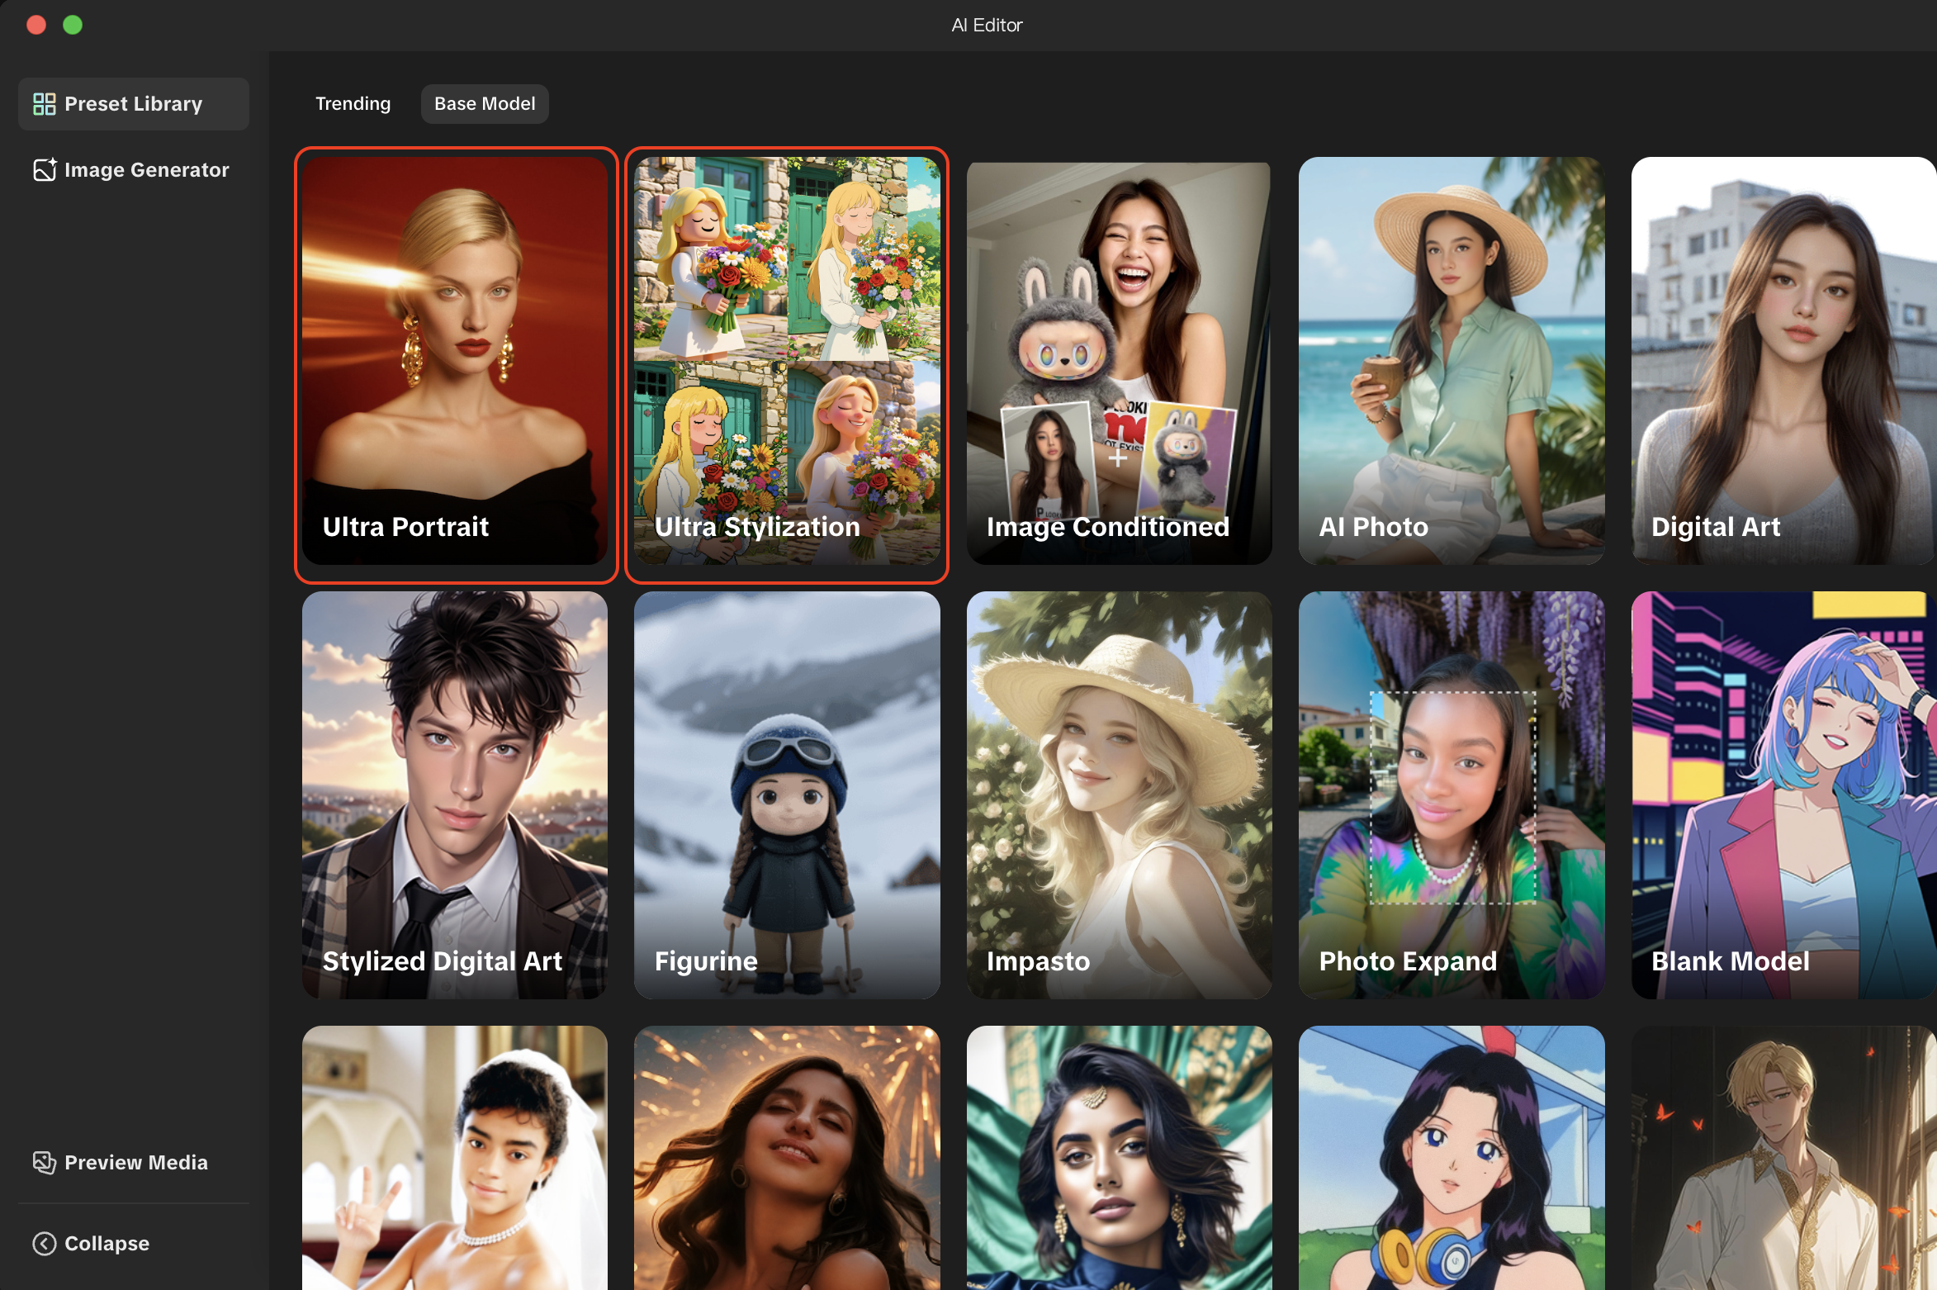Pick the woman with green drapery preset
The image size is (1937, 1290).
[x=1120, y=1158]
